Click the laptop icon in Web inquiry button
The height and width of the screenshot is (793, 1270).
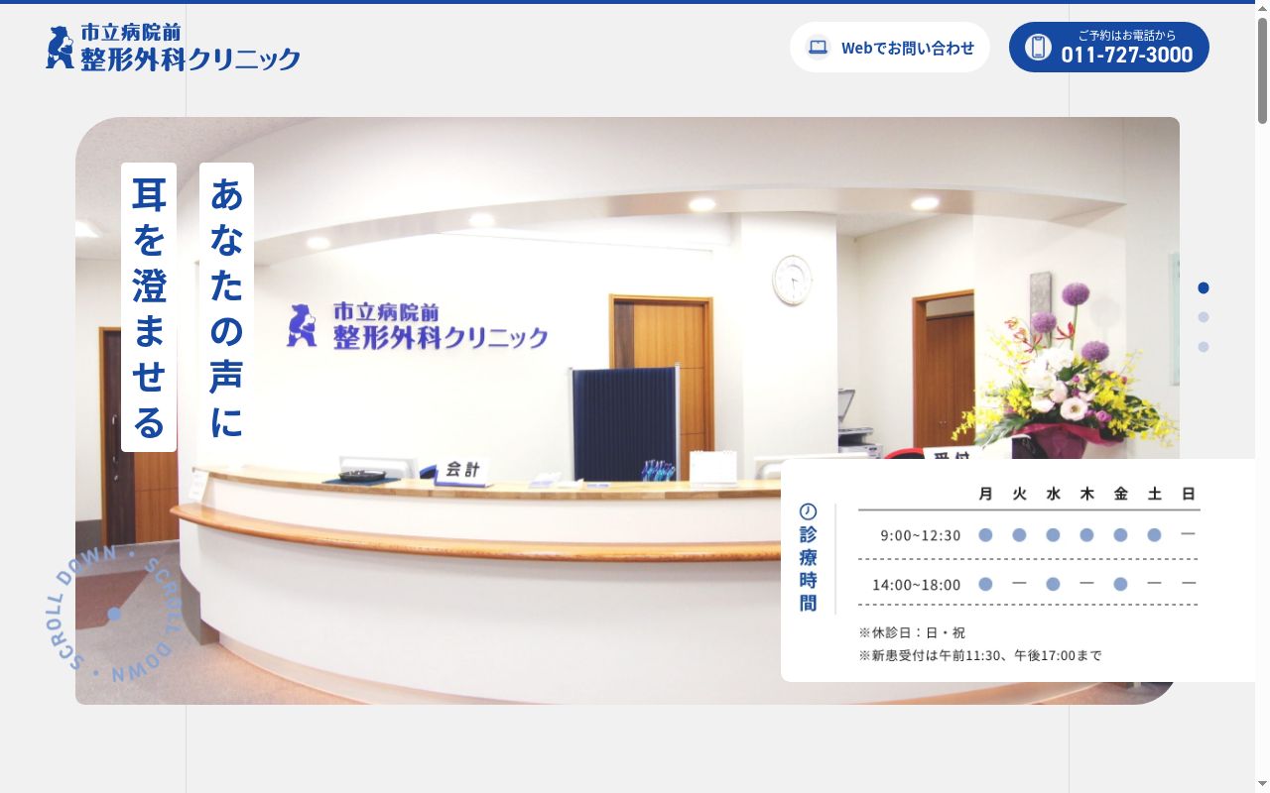[818, 47]
